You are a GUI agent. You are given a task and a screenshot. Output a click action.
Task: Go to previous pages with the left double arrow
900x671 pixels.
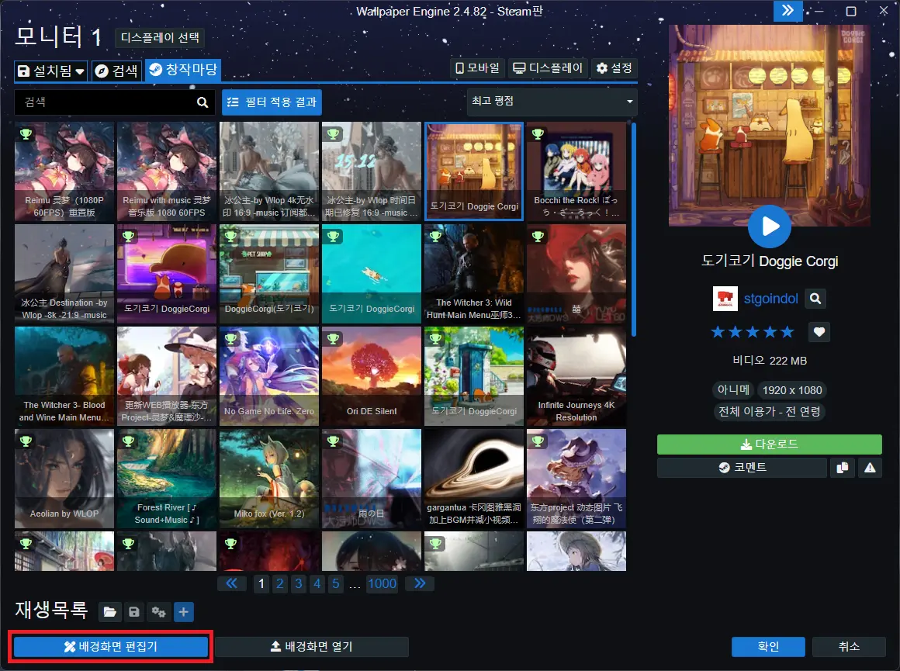231,584
